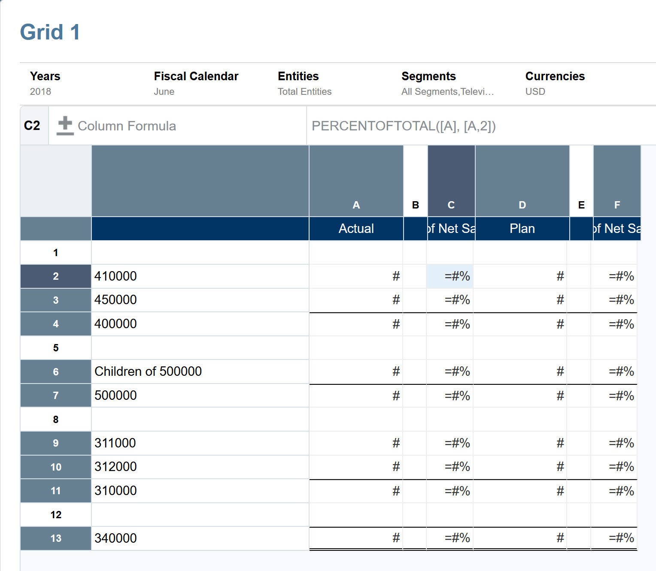The image size is (656, 571).
Task: Select column header F
Action: point(617,205)
